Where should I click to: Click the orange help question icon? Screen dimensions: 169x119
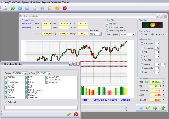pyautogui.click(x=57, y=8)
